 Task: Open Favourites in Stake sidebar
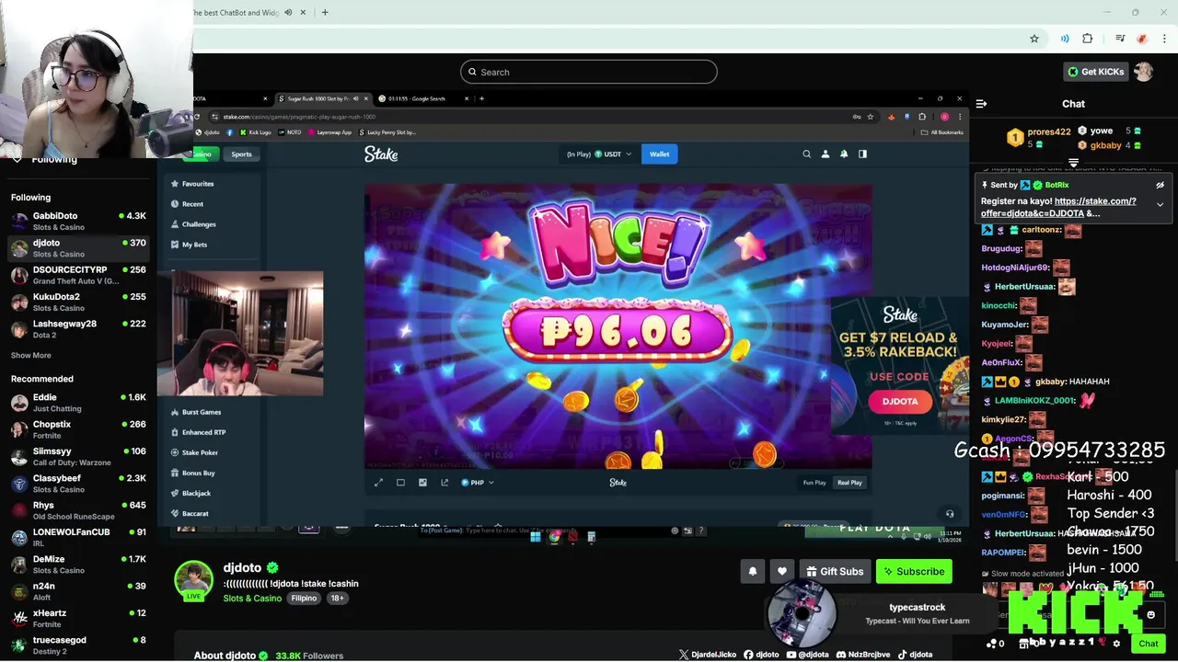point(198,184)
